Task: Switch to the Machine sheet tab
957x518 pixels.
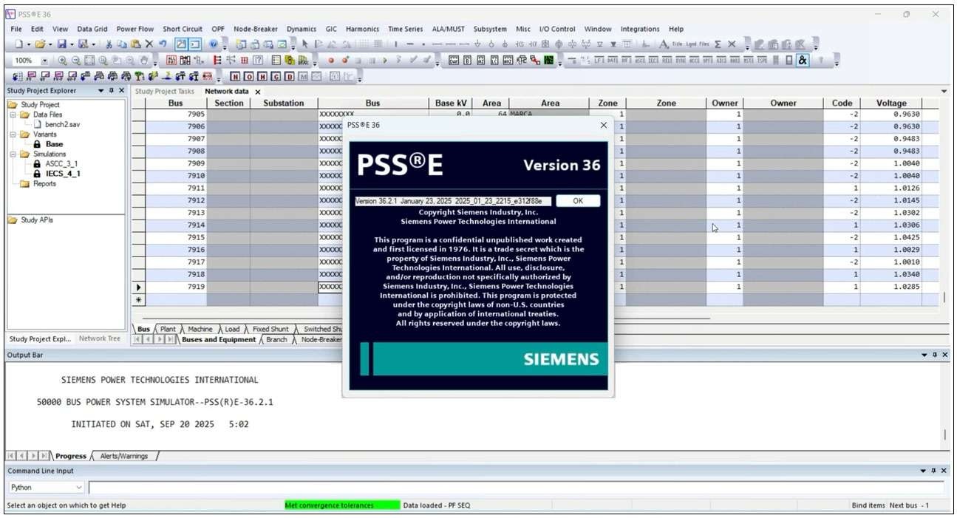Action: (200, 329)
